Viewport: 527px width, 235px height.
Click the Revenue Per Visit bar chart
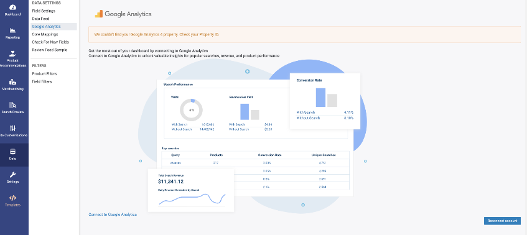tap(250, 112)
